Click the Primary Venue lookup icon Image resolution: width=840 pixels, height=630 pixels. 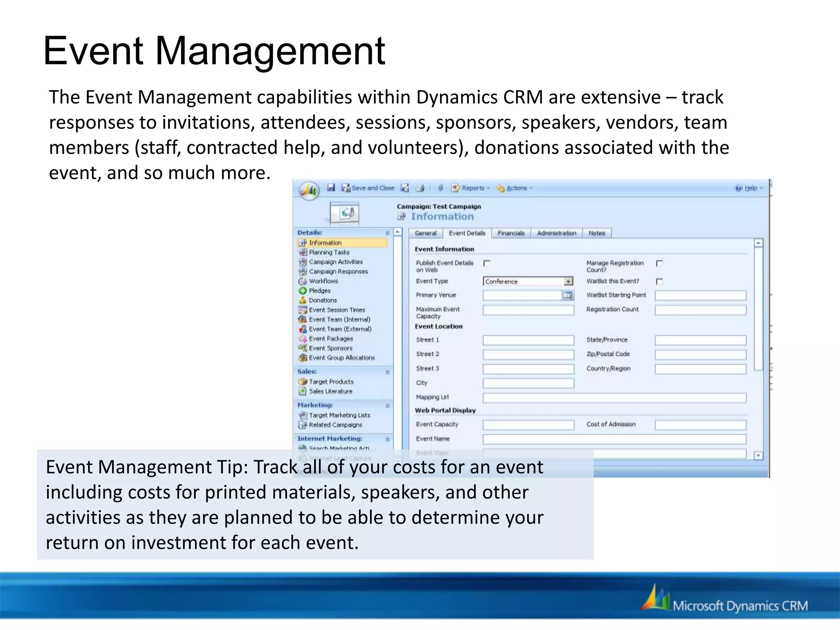point(568,295)
